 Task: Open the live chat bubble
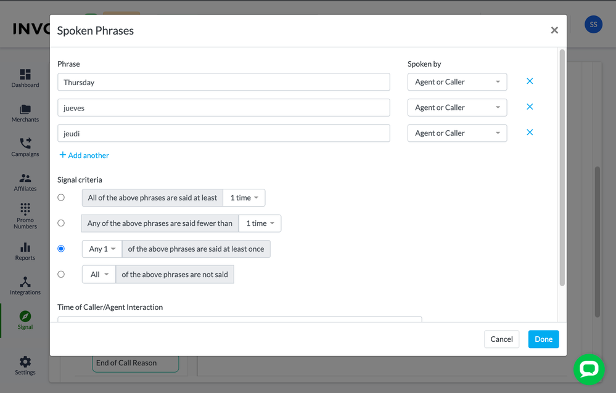point(588,369)
